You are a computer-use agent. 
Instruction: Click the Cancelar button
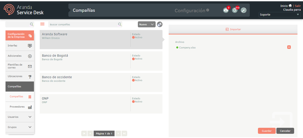[x=285, y=131]
